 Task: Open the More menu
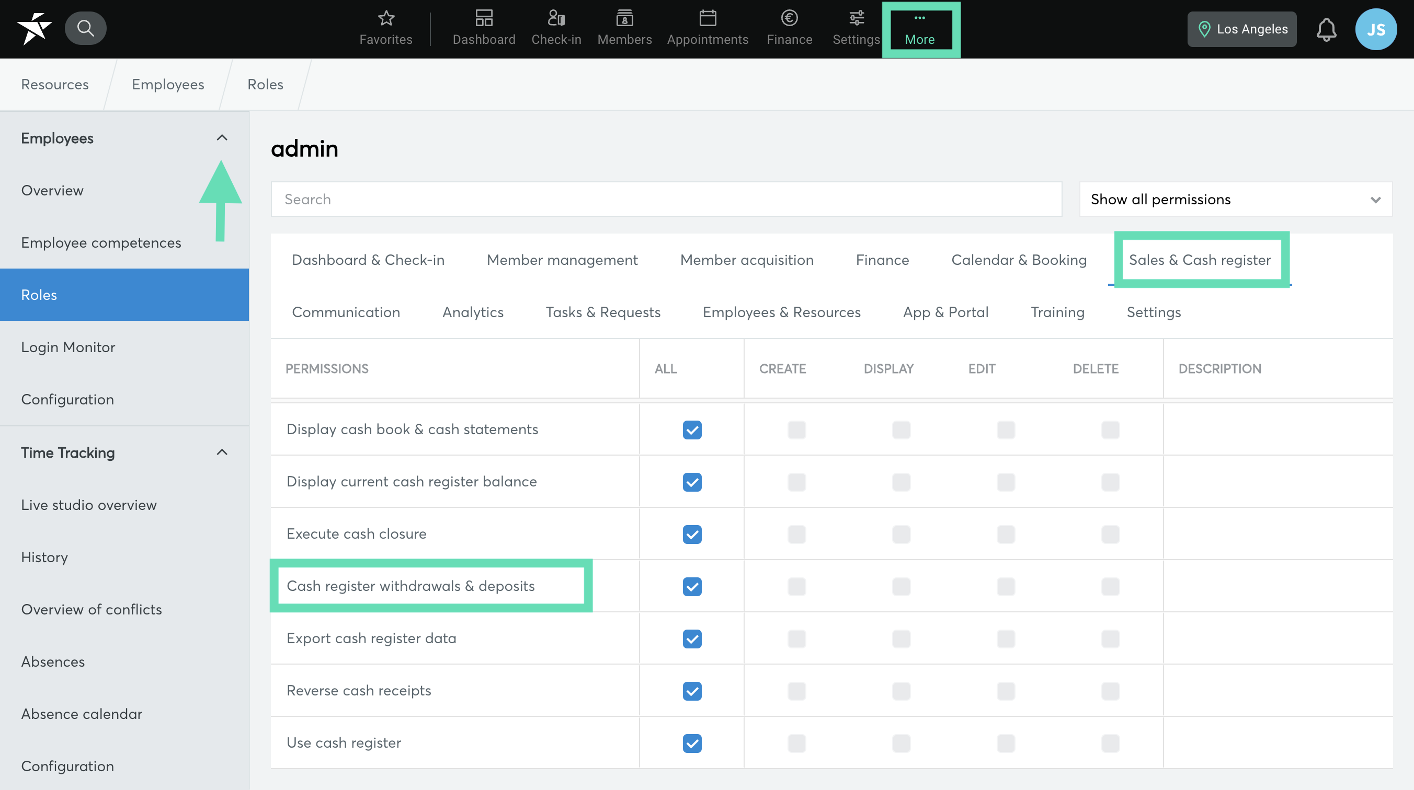tap(920, 29)
